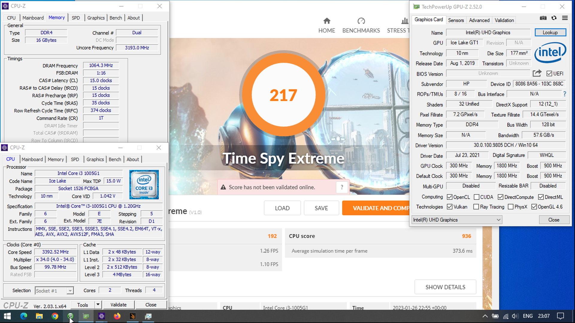Switch to Advanced tab in GPU-Z
Screen dimensions: 575x323
coord(479,20)
